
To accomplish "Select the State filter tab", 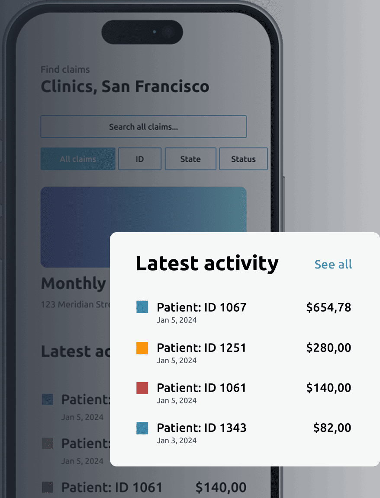I will click(x=190, y=159).
